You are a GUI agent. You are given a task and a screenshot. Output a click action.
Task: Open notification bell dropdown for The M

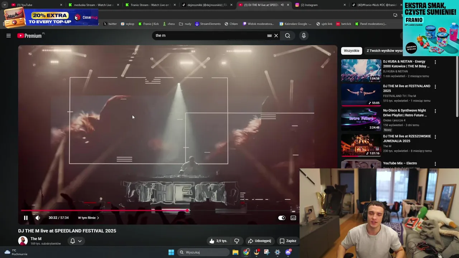point(76,241)
